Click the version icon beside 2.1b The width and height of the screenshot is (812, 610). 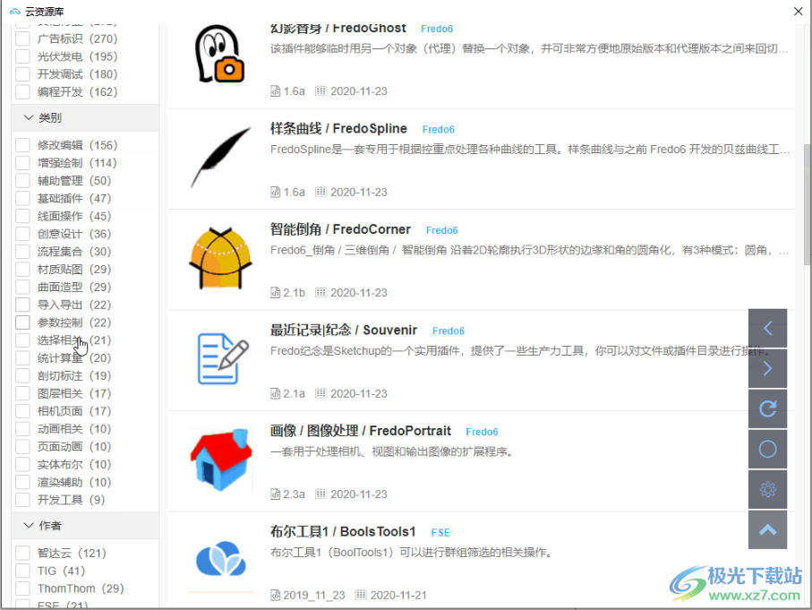pyautogui.click(x=276, y=293)
